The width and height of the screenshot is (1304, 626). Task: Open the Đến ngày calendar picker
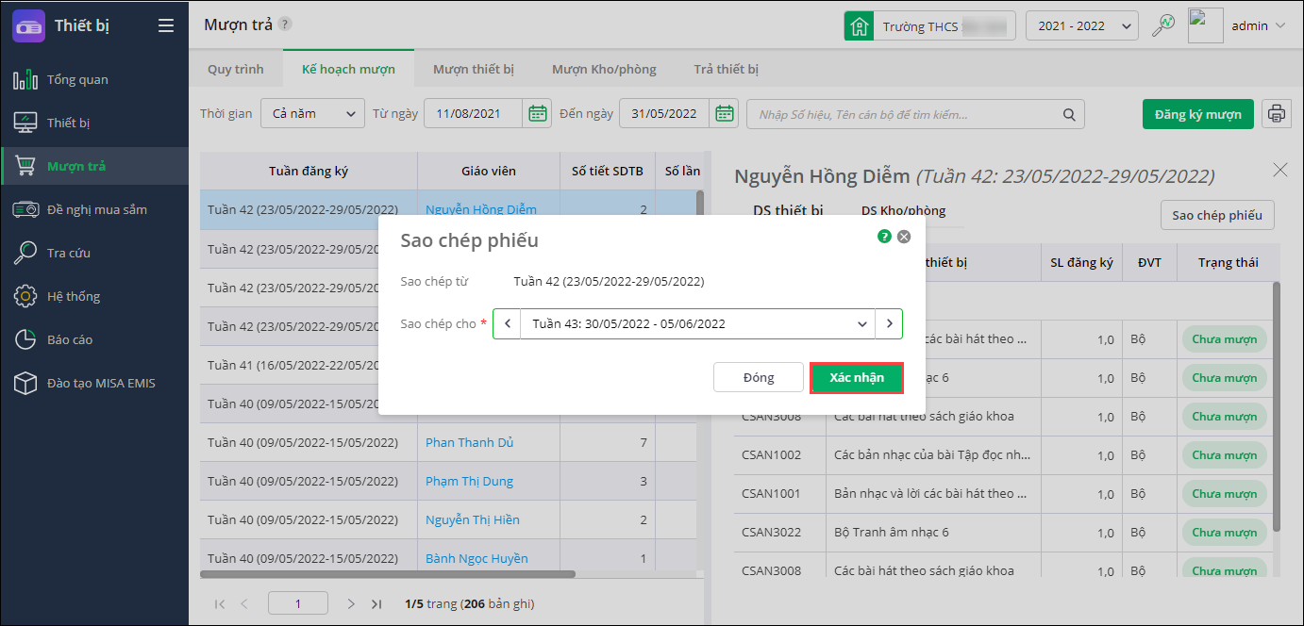click(x=725, y=114)
